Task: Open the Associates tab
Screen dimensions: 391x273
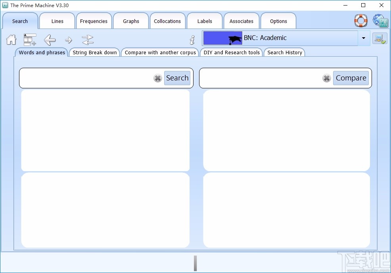Action: point(241,21)
